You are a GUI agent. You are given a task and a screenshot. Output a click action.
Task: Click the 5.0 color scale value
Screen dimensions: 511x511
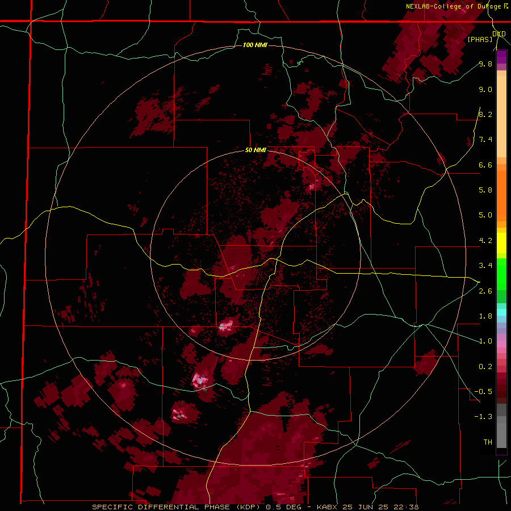coord(485,215)
